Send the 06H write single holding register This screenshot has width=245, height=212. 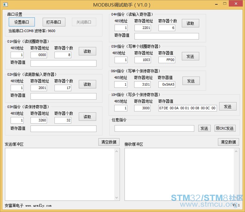(x=191, y=81)
